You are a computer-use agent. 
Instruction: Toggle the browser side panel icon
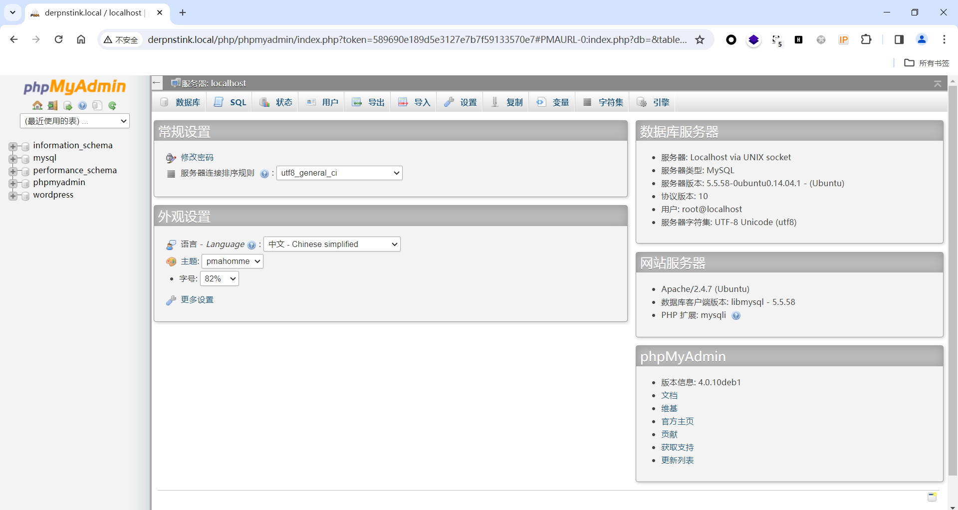899,39
